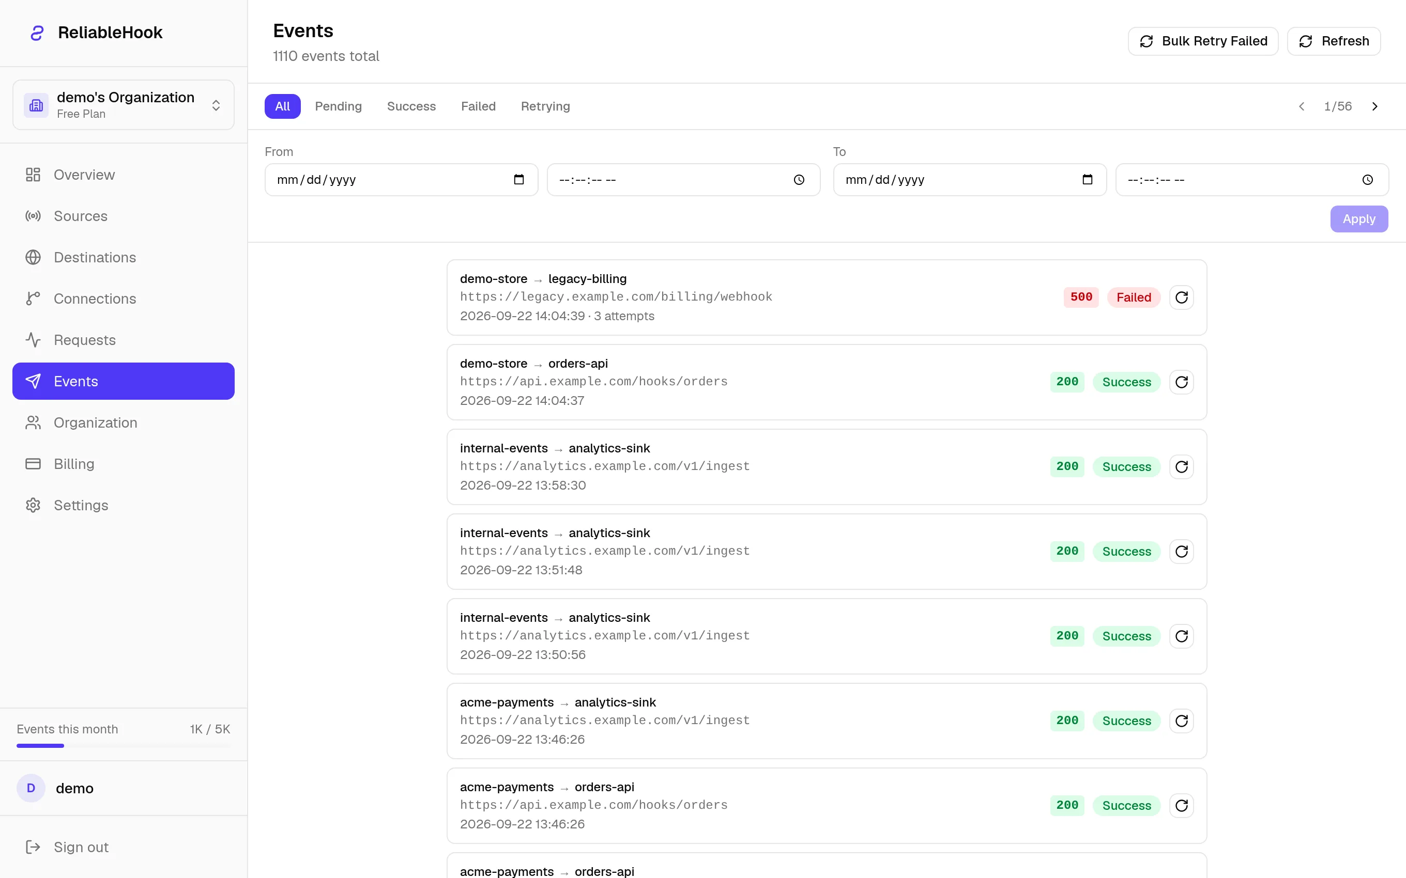This screenshot has height=878, width=1406.
Task: Refresh the events list
Action: click(x=1334, y=41)
